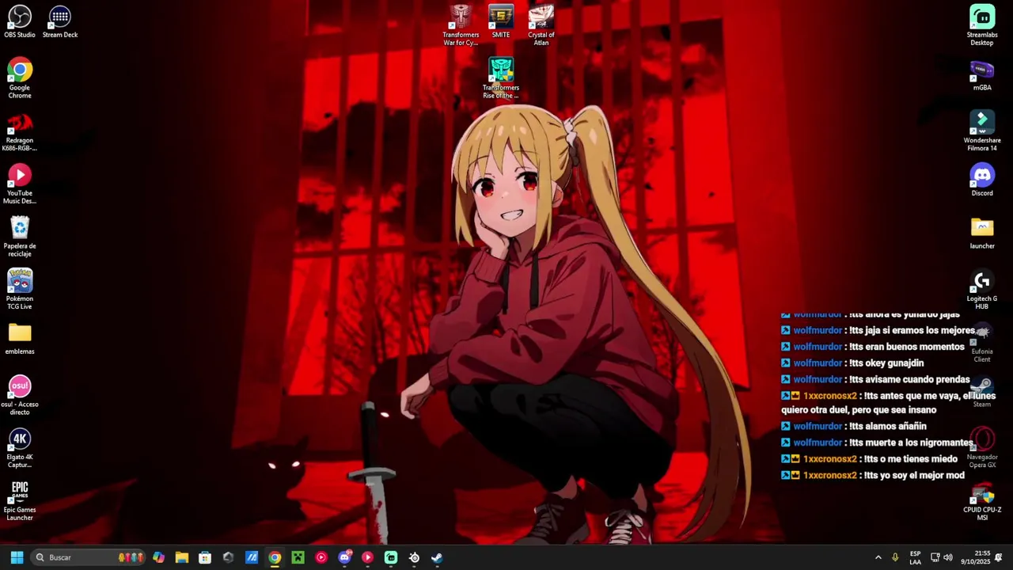
Task: Select Pokémon TCG Live desktop icon
Action: point(20,290)
